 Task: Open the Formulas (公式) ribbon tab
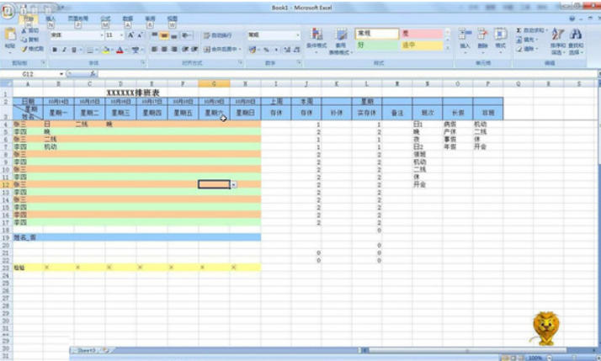(105, 18)
